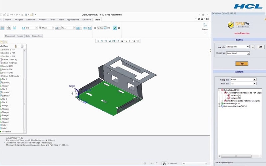Click the datum display filters icon
The width and height of the screenshot is (266, 166).
[x=126, y=41]
